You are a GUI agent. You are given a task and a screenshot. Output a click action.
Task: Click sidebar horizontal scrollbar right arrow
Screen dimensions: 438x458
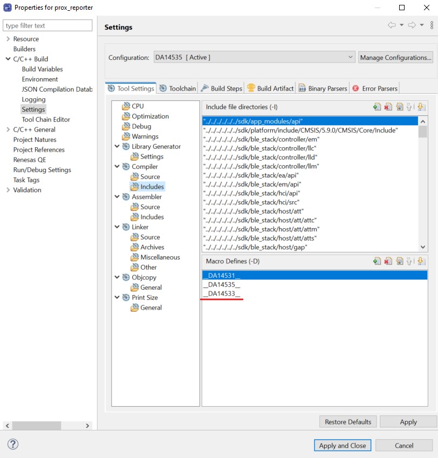point(87,426)
